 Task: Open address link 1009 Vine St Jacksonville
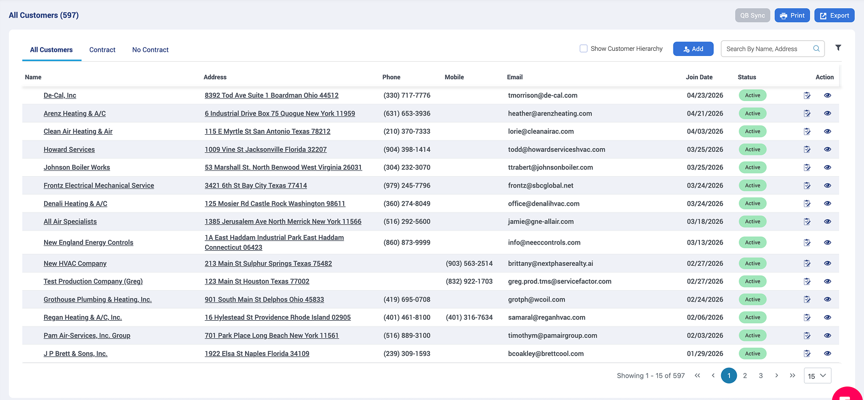click(x=266, y=149)
